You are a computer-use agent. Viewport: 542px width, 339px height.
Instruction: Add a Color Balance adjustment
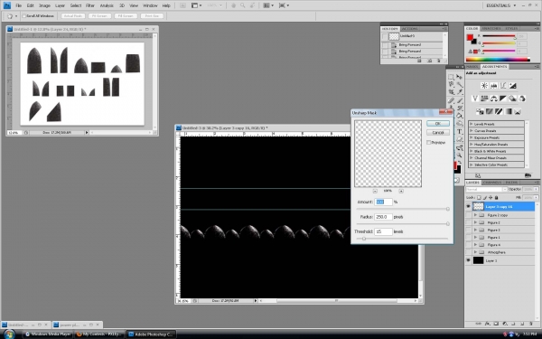click(493, 99)
